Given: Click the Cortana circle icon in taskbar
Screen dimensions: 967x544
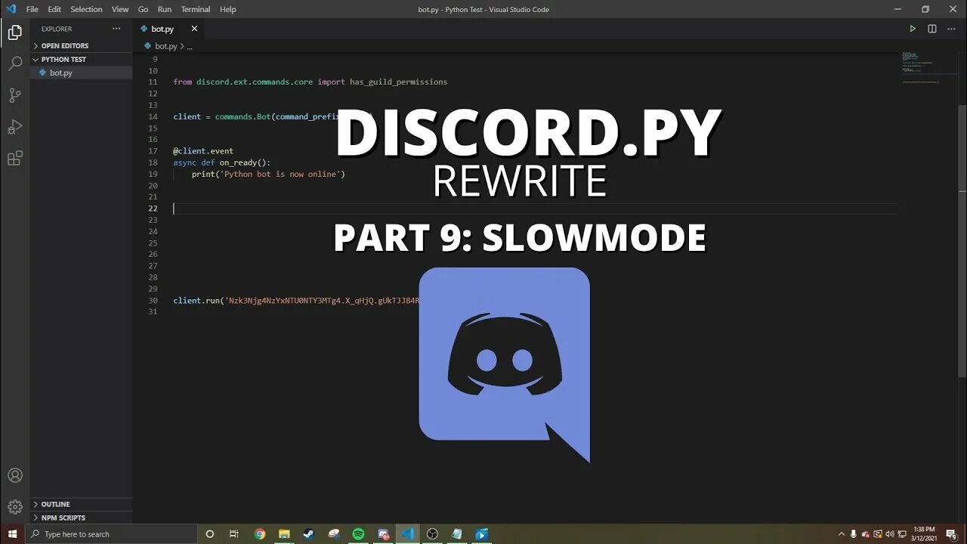Looking at the screenshot, I should point(210,534).
